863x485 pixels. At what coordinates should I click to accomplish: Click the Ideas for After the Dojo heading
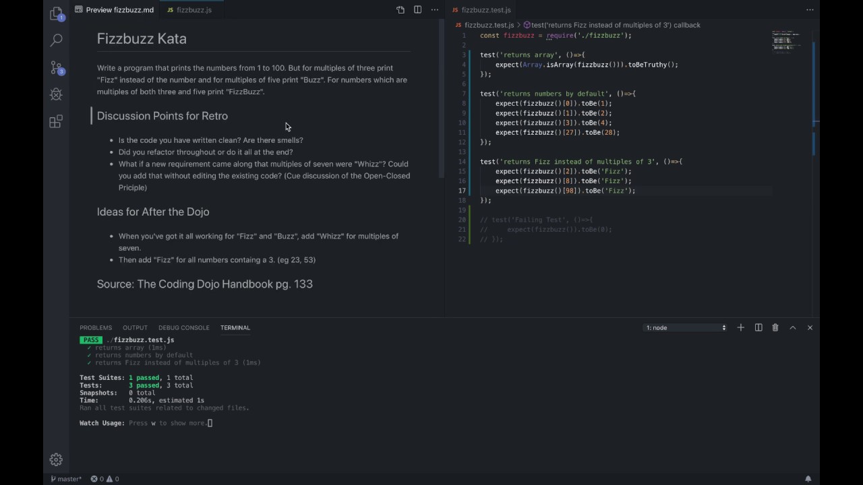(153, 212)
